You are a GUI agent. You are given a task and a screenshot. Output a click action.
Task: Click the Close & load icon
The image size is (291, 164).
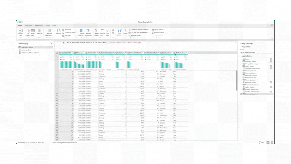coord(21,31)
